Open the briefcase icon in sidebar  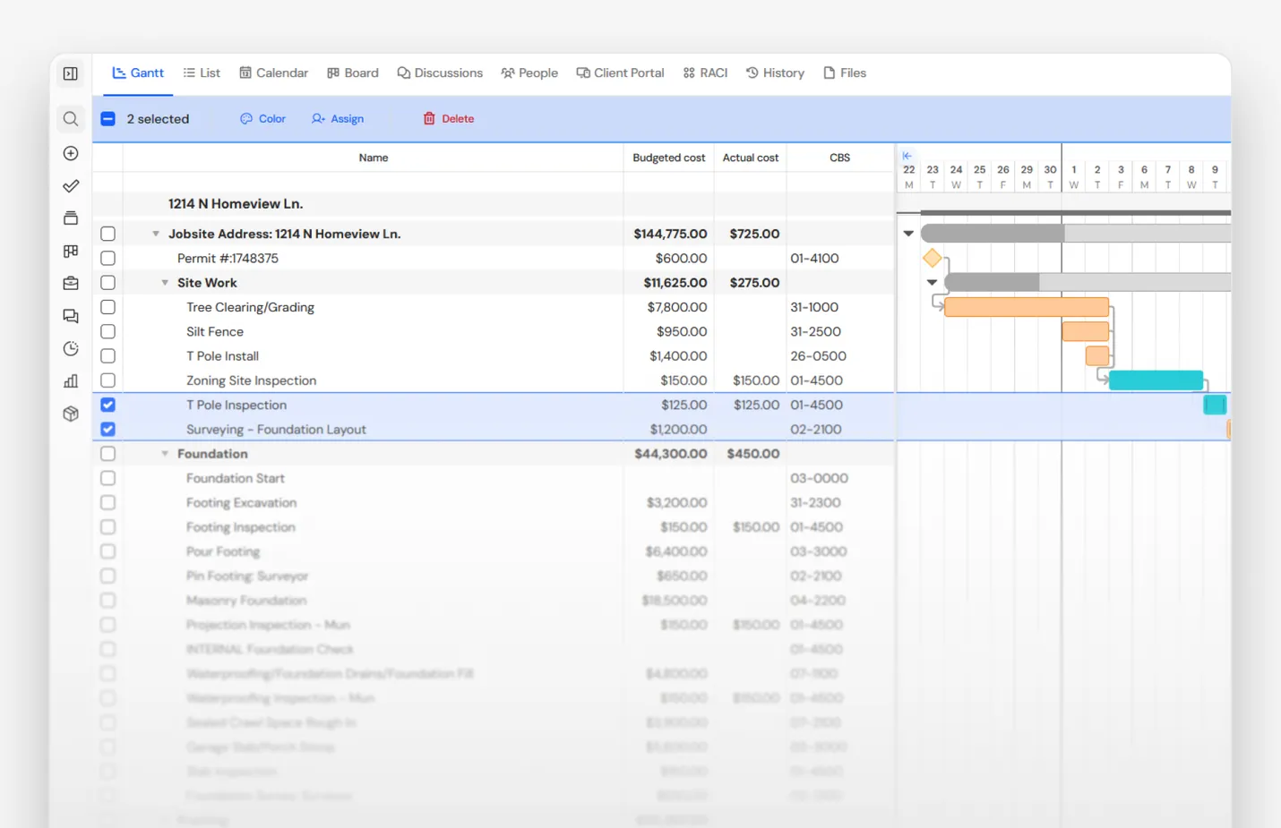(71, 284)
